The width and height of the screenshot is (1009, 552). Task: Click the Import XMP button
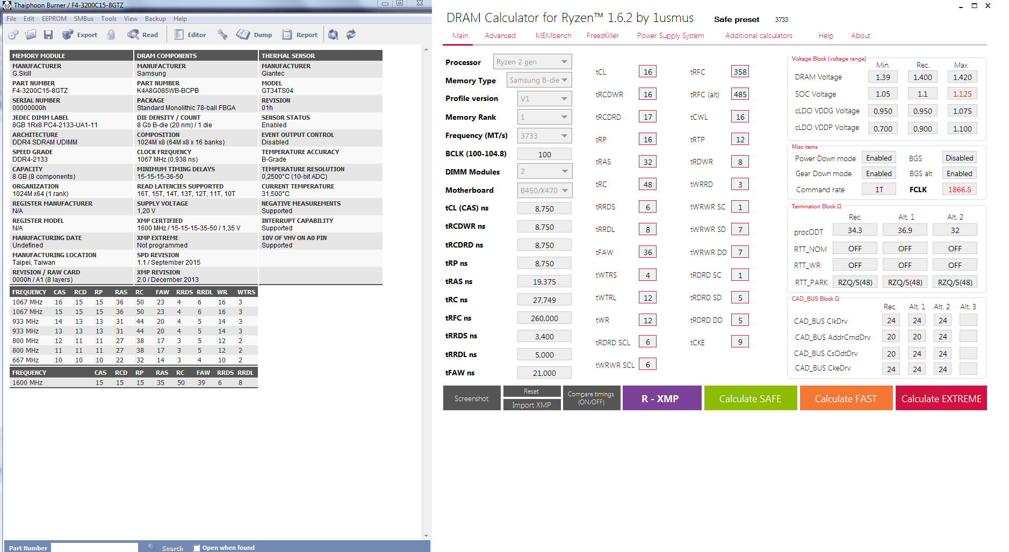click(x=531, y=405)
